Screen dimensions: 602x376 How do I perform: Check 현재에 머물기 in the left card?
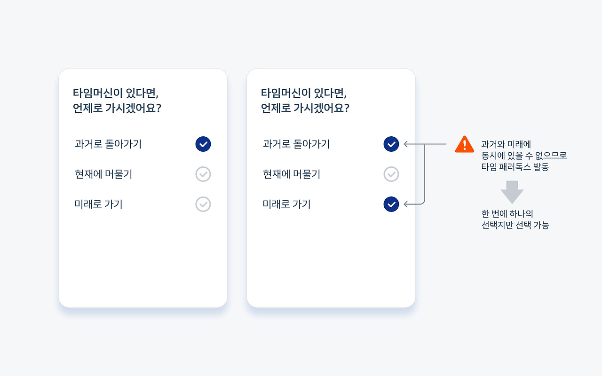(203, 174)
